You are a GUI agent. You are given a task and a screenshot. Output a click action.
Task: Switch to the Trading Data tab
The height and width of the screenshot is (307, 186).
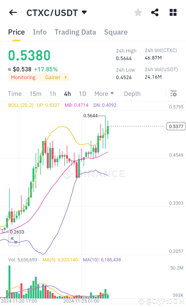75,32
